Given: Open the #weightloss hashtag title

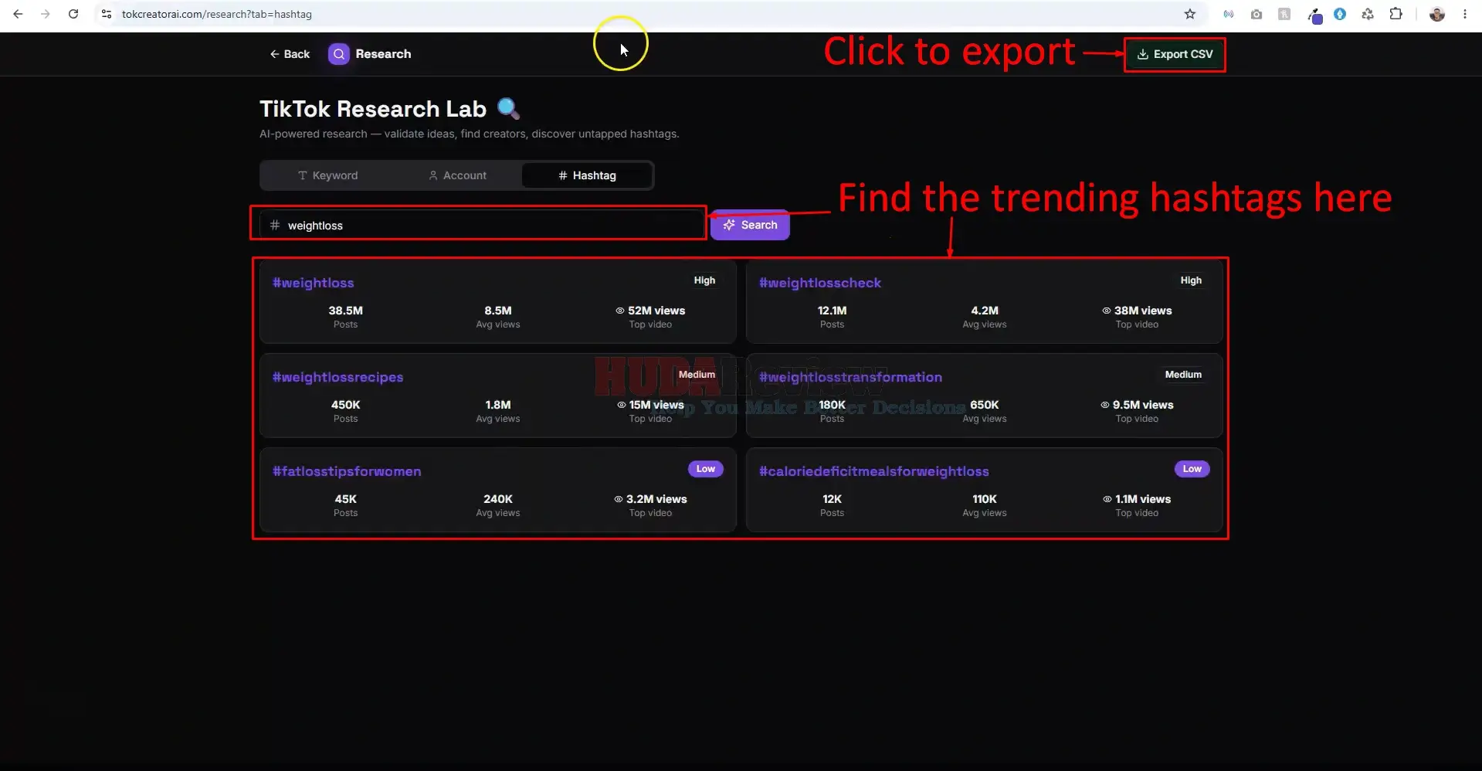Looking at the screenshot, I should (313, 283).
